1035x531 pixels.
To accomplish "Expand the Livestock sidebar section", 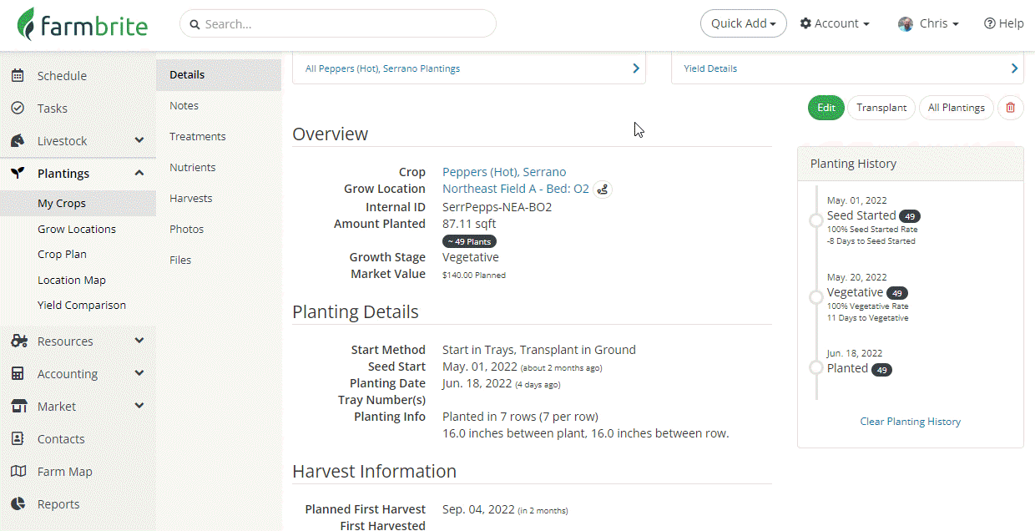I will tap(139, 141).
